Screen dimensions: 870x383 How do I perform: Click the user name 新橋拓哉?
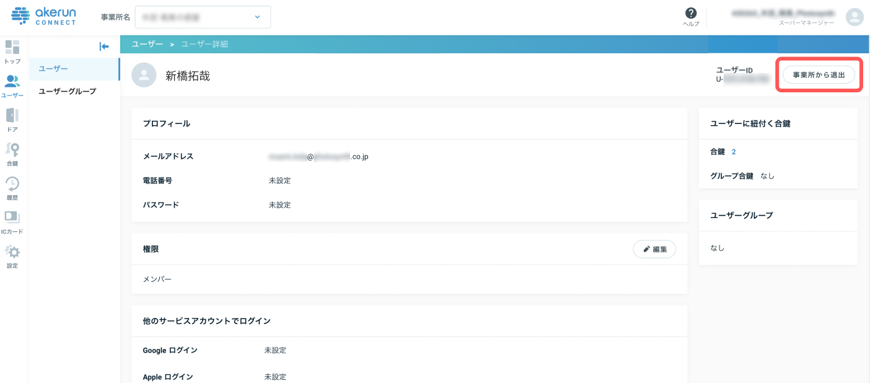[x=188, y=76]
